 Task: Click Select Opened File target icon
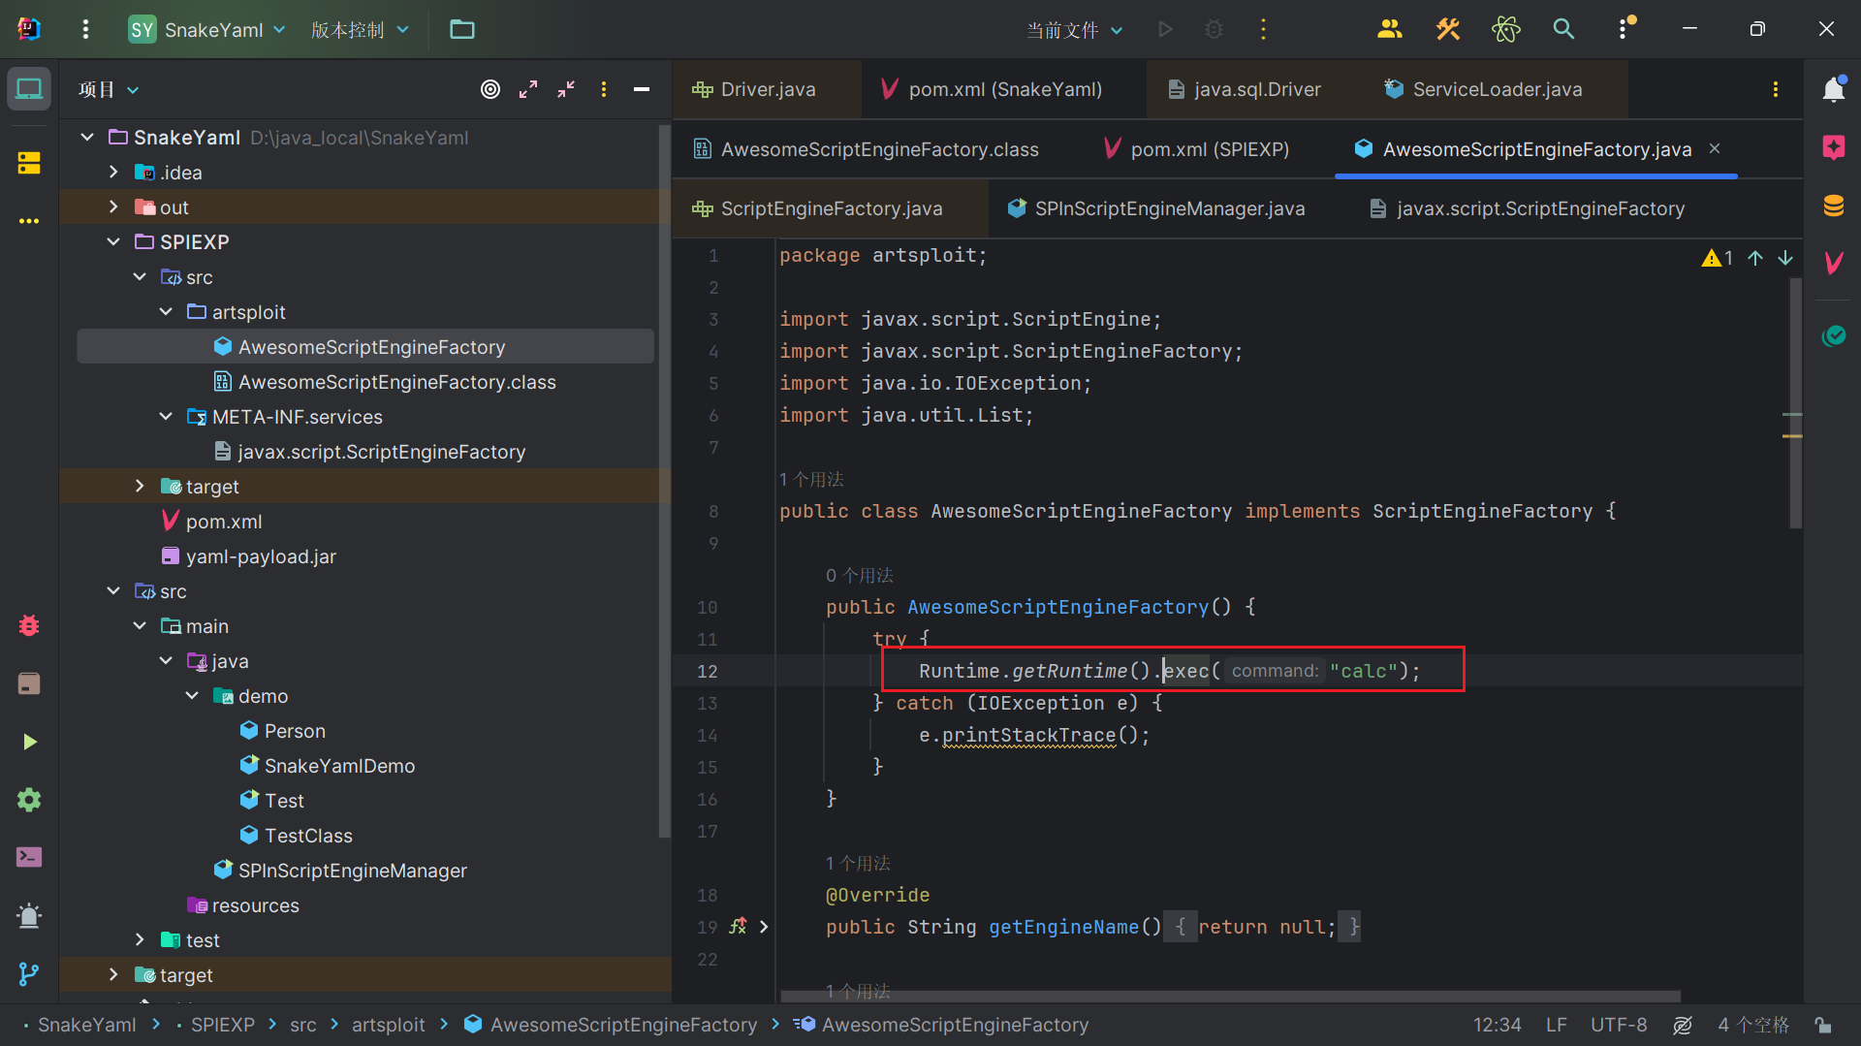point(490,89)
